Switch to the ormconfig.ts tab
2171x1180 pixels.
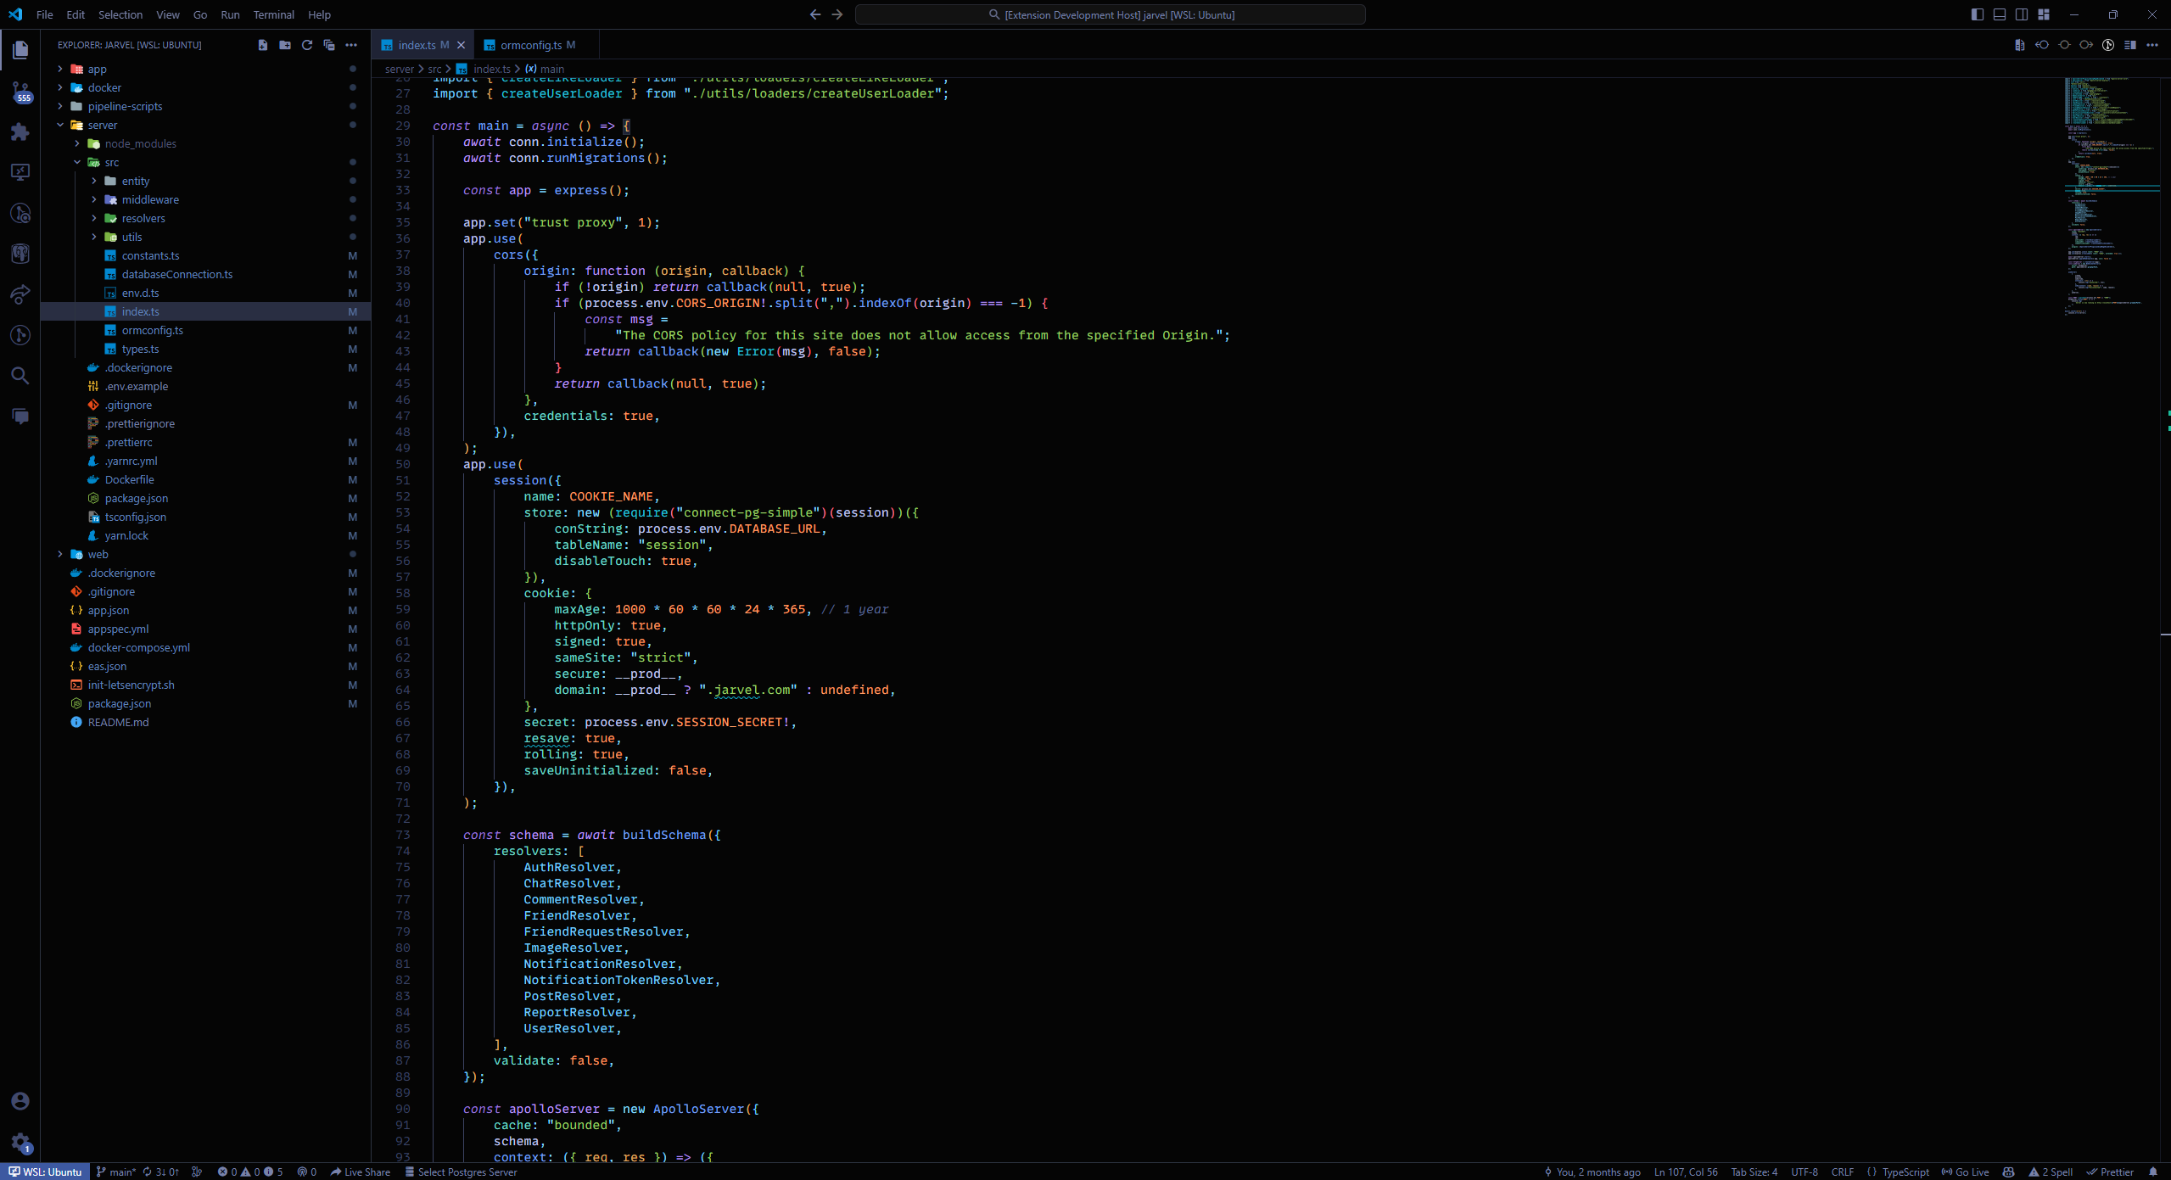click(530, 45)
